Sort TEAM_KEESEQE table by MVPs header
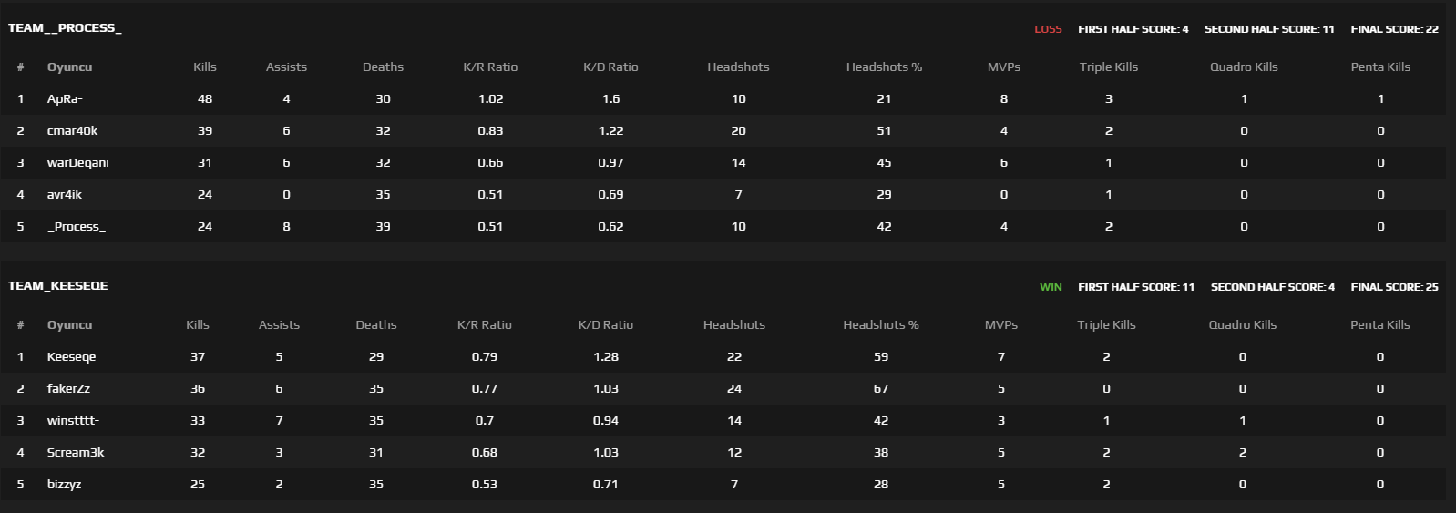The height and width of the screenshot is (513, 1456). click(x=1001, y=324)
